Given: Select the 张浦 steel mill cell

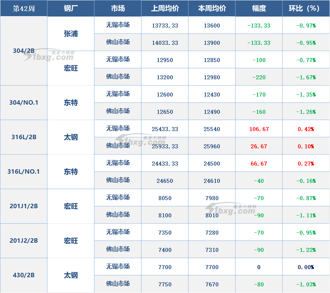Looking at the screenshot, I should coord(71,34).
